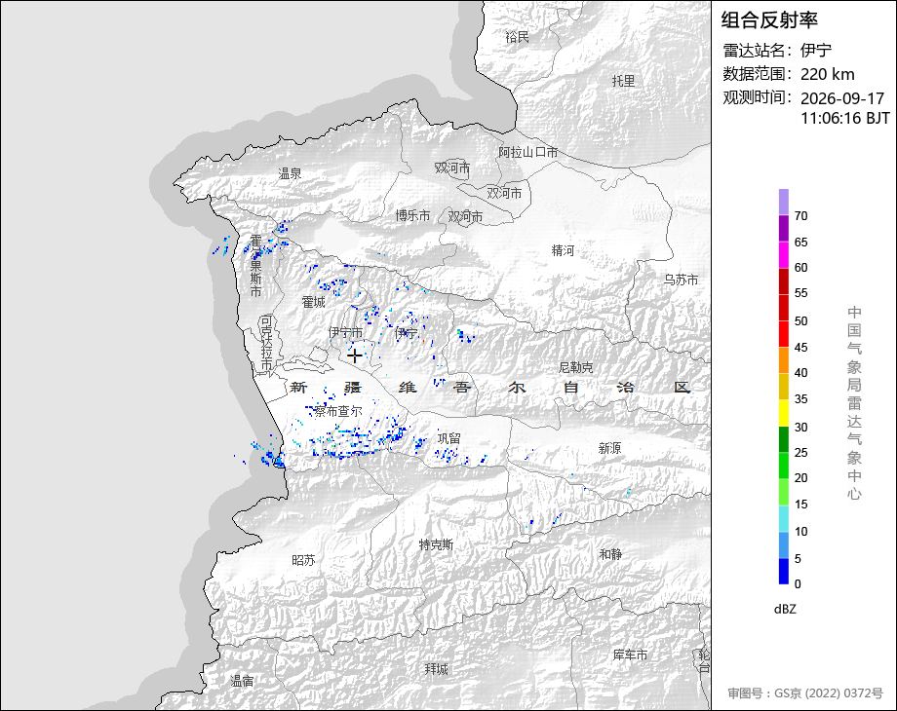Click the observation time 11:06:16 BJT

(845, 118)
